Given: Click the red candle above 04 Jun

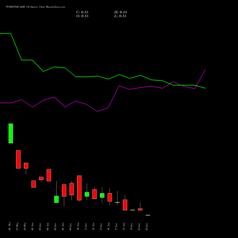Looking at the screenshot, I should 49,175.
